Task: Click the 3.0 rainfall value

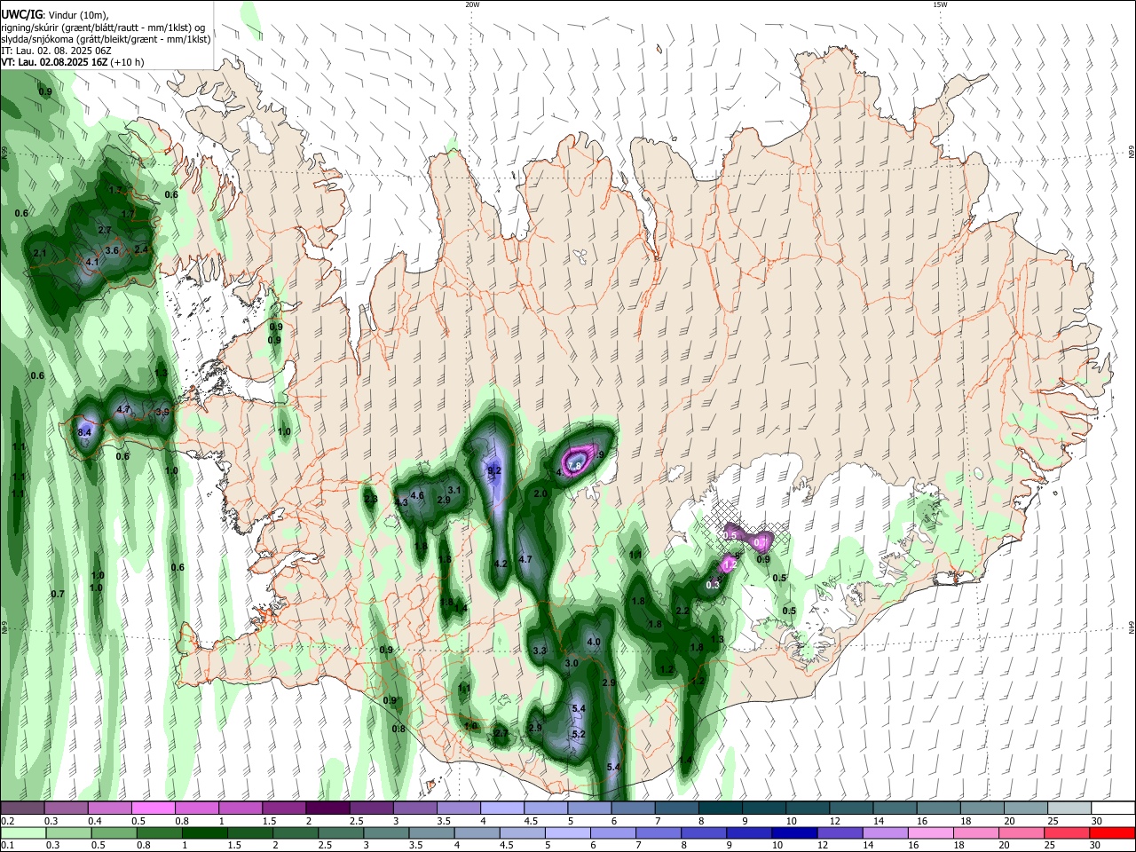Action: (572, 664)
